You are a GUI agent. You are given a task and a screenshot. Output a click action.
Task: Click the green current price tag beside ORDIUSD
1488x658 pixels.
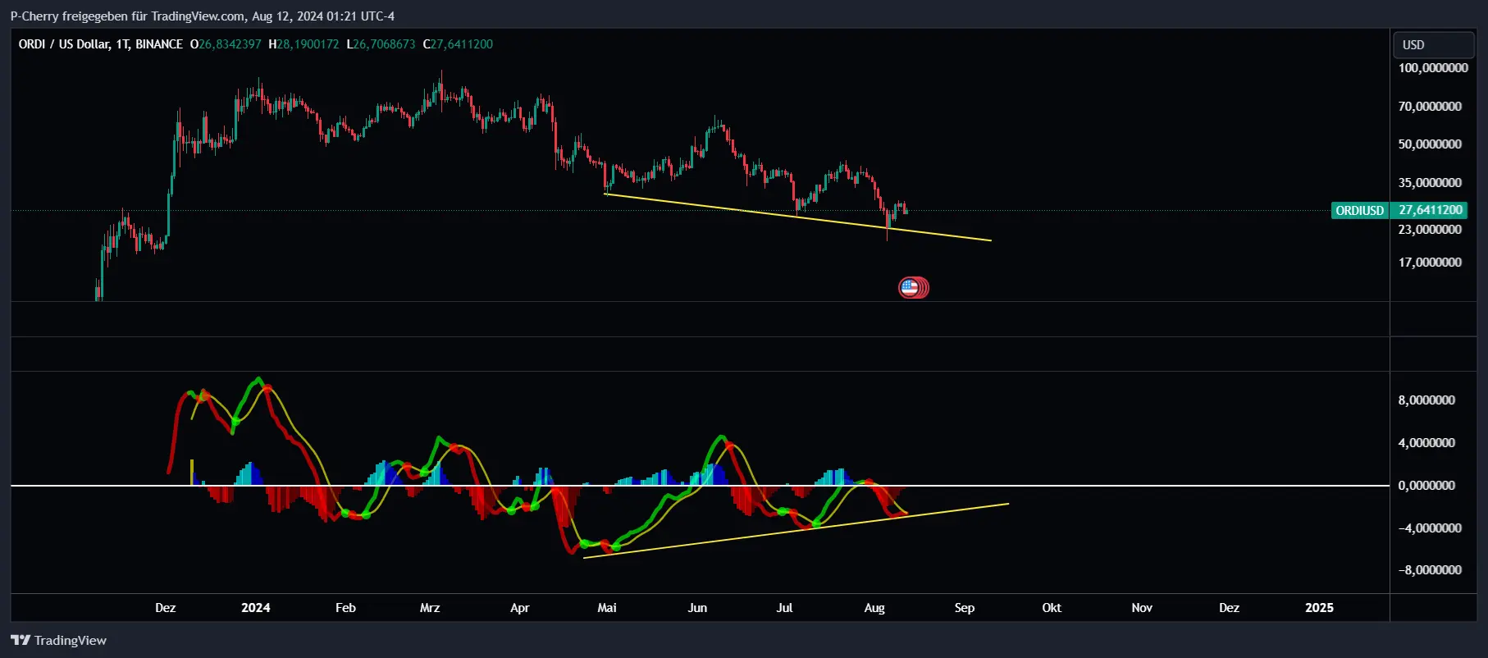(1430, 210)
